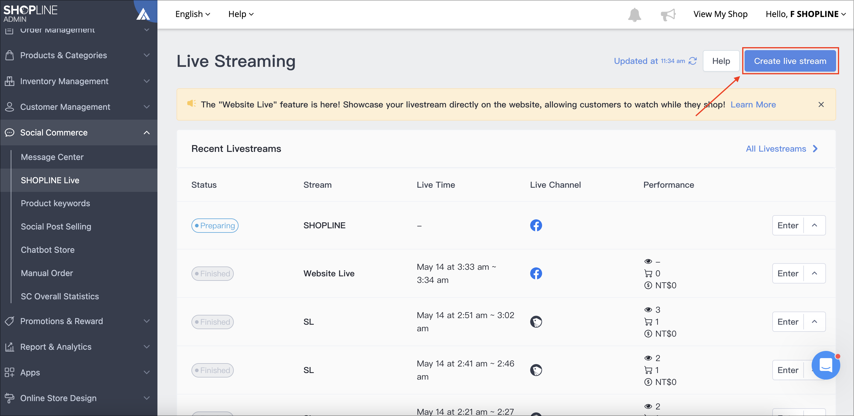
Task: Click the All Livestreams right arrow
Action: (815, 149)
